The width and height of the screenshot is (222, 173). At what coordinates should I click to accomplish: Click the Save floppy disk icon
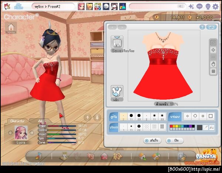point(117,42)
